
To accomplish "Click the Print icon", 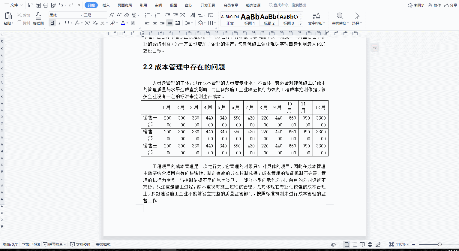I will click(x=46, y=5).
